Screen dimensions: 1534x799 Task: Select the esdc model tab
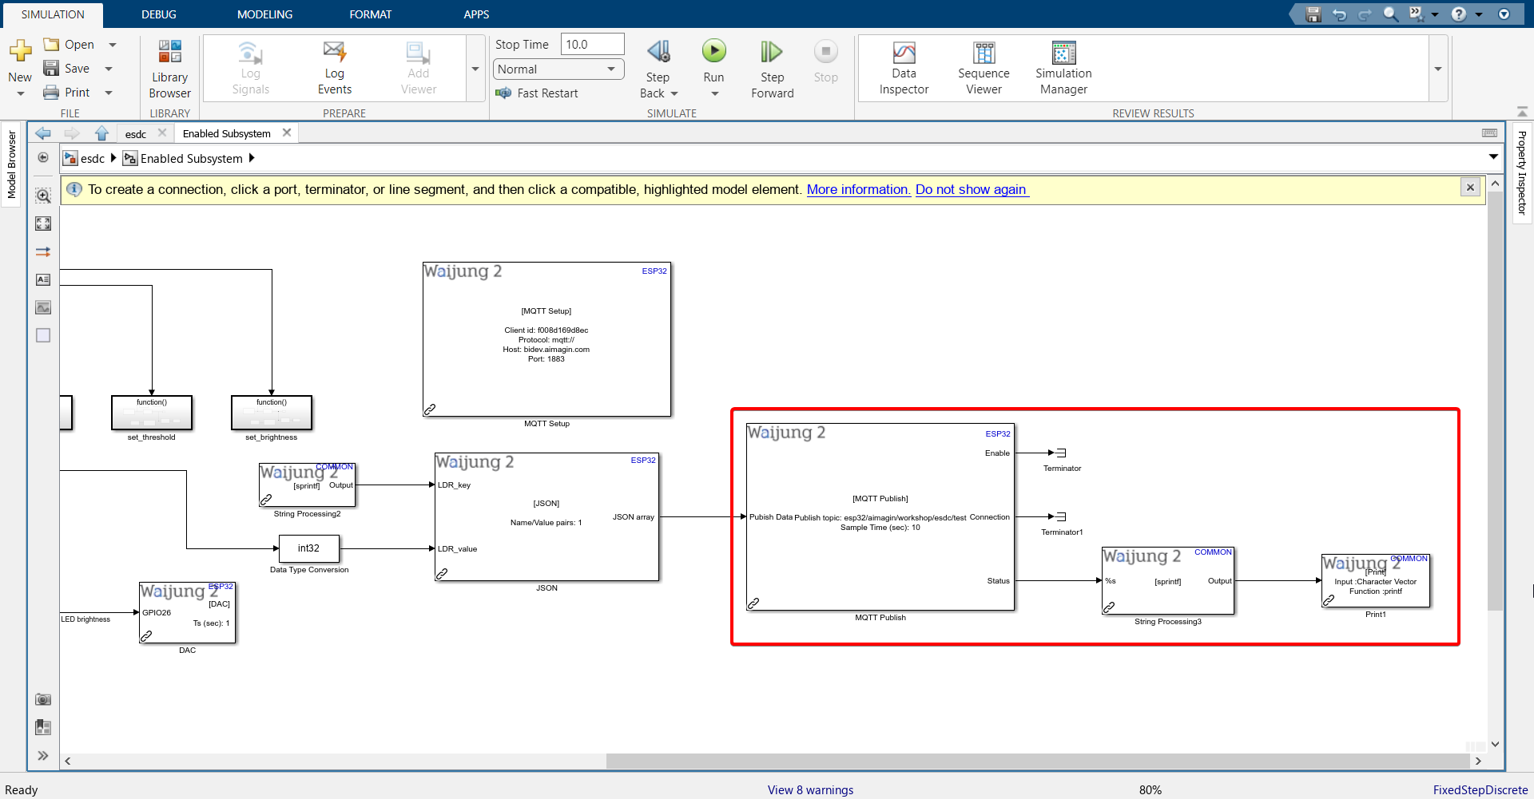[136, 134]
